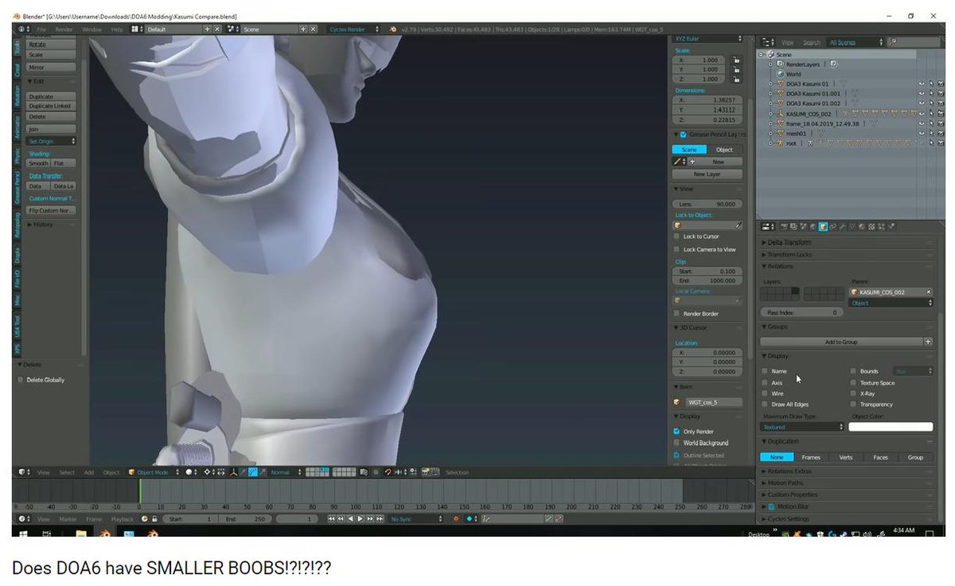Enable the Lock Camera to View checkbox
The height and width of the screenshot is (586, 955).
676,249
